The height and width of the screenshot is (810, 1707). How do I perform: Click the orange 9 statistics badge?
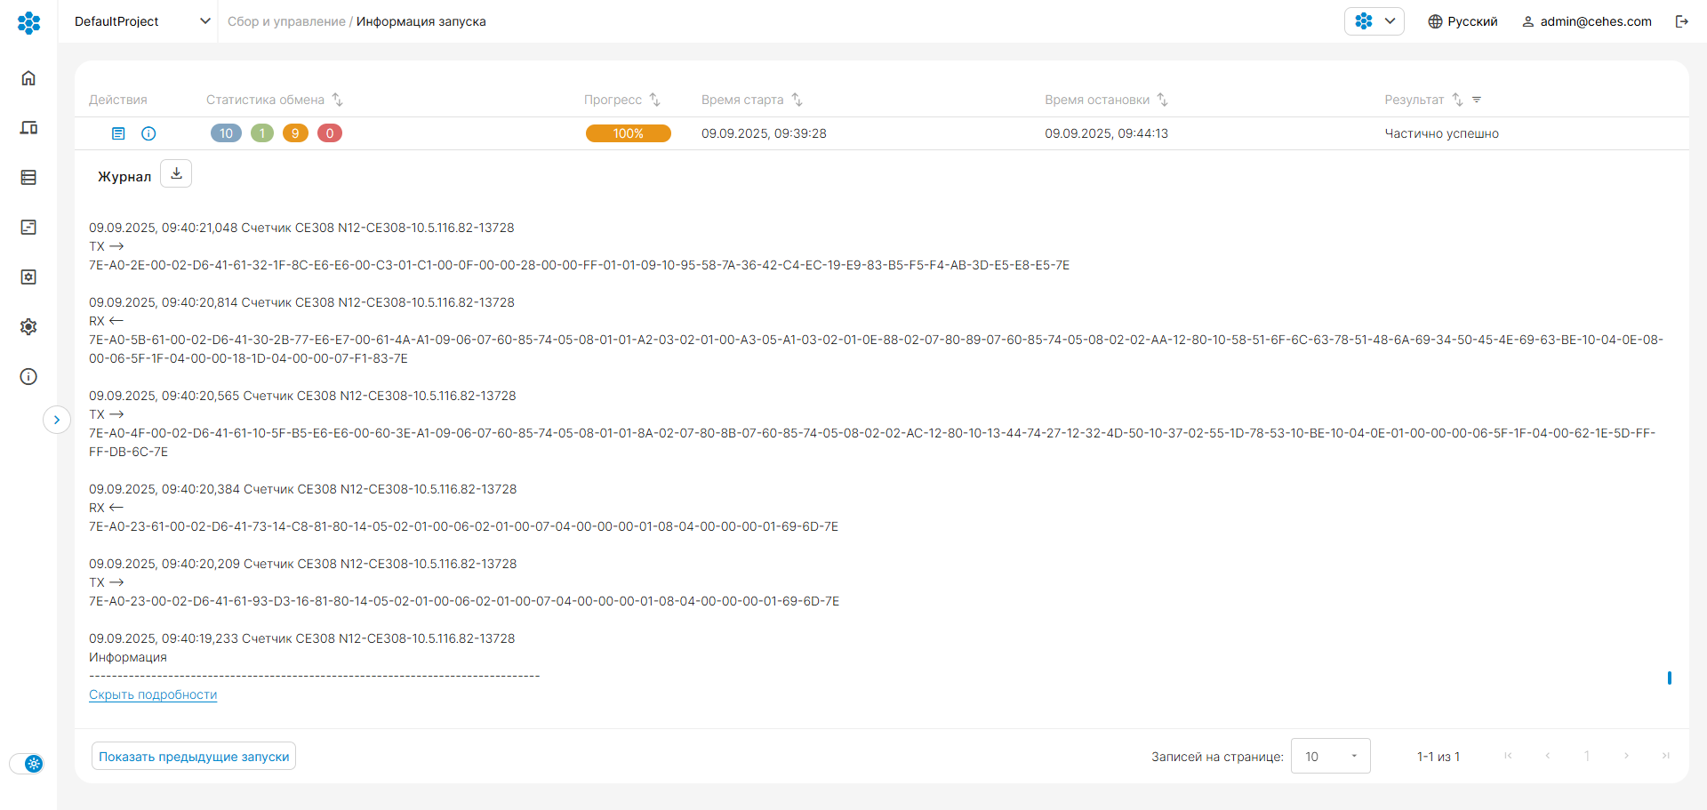pyautogui.click(x=295, y=133)
